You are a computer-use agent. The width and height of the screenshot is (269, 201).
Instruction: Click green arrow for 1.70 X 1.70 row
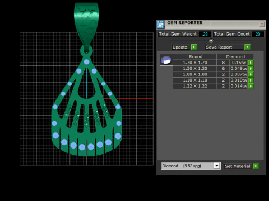pos(251,63)
